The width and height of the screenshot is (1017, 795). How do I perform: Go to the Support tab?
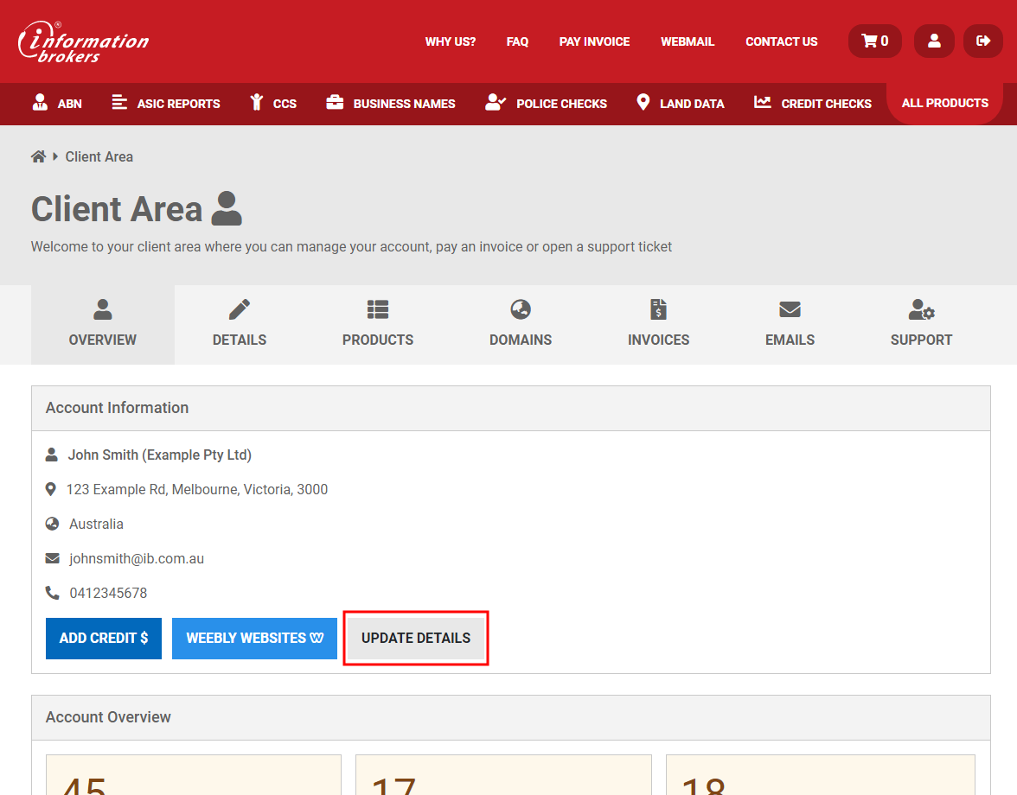tap(921, 324)
